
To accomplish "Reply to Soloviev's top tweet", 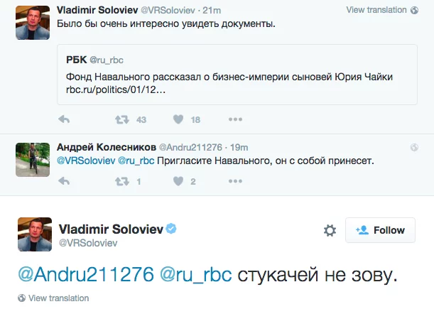I will [x=63, y=119].
